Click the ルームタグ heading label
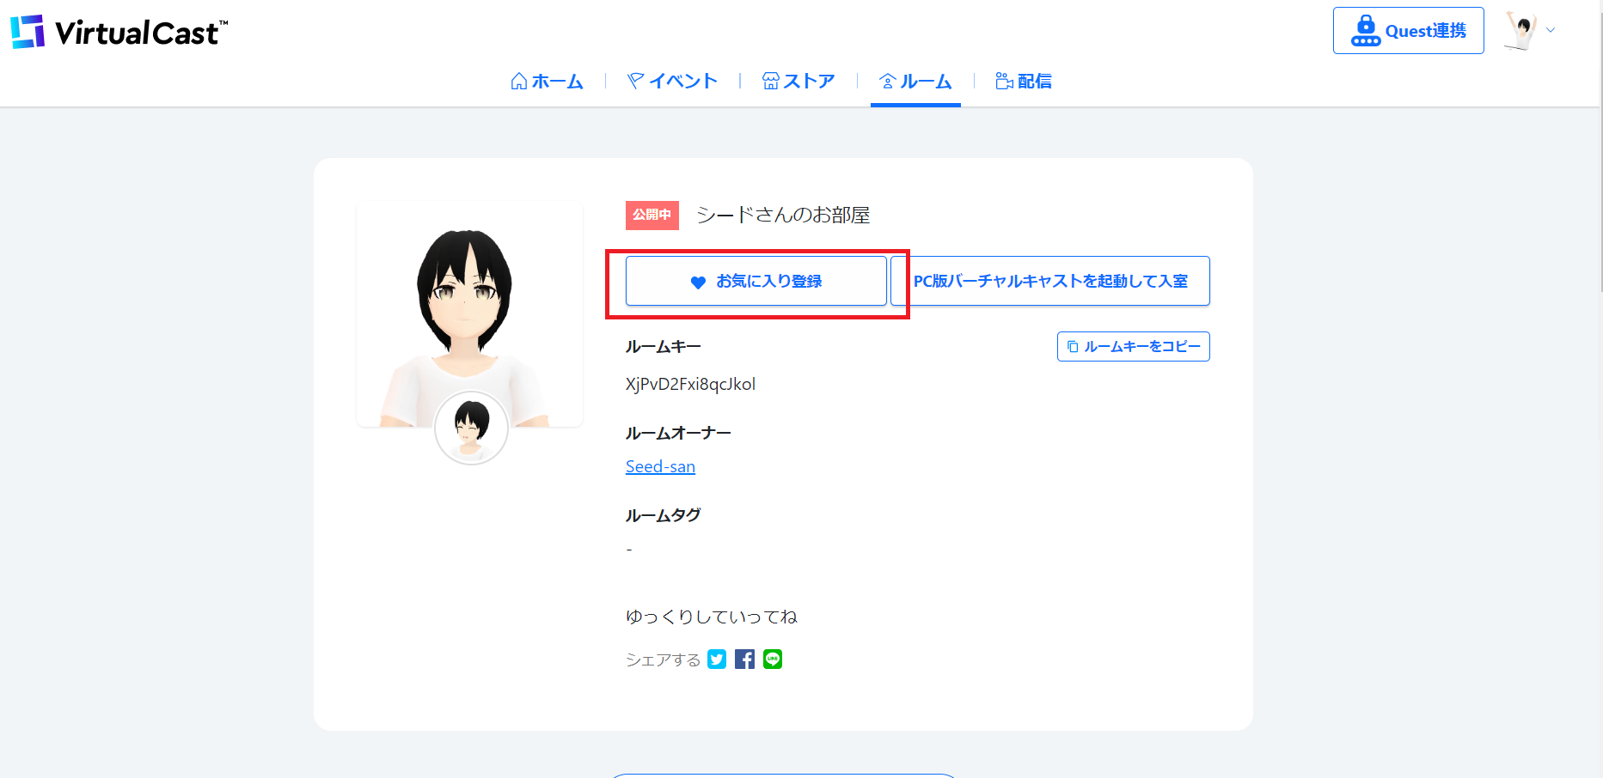 pyautogui.click(x=664, y=515)
